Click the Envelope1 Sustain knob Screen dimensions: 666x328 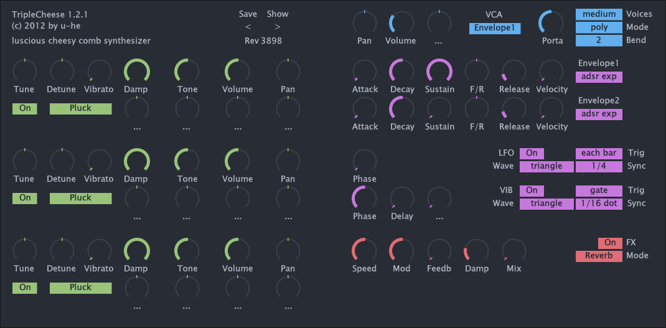click(439, 70)
